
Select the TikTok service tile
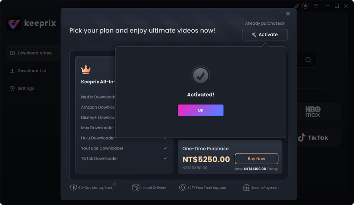click(313, 138)
